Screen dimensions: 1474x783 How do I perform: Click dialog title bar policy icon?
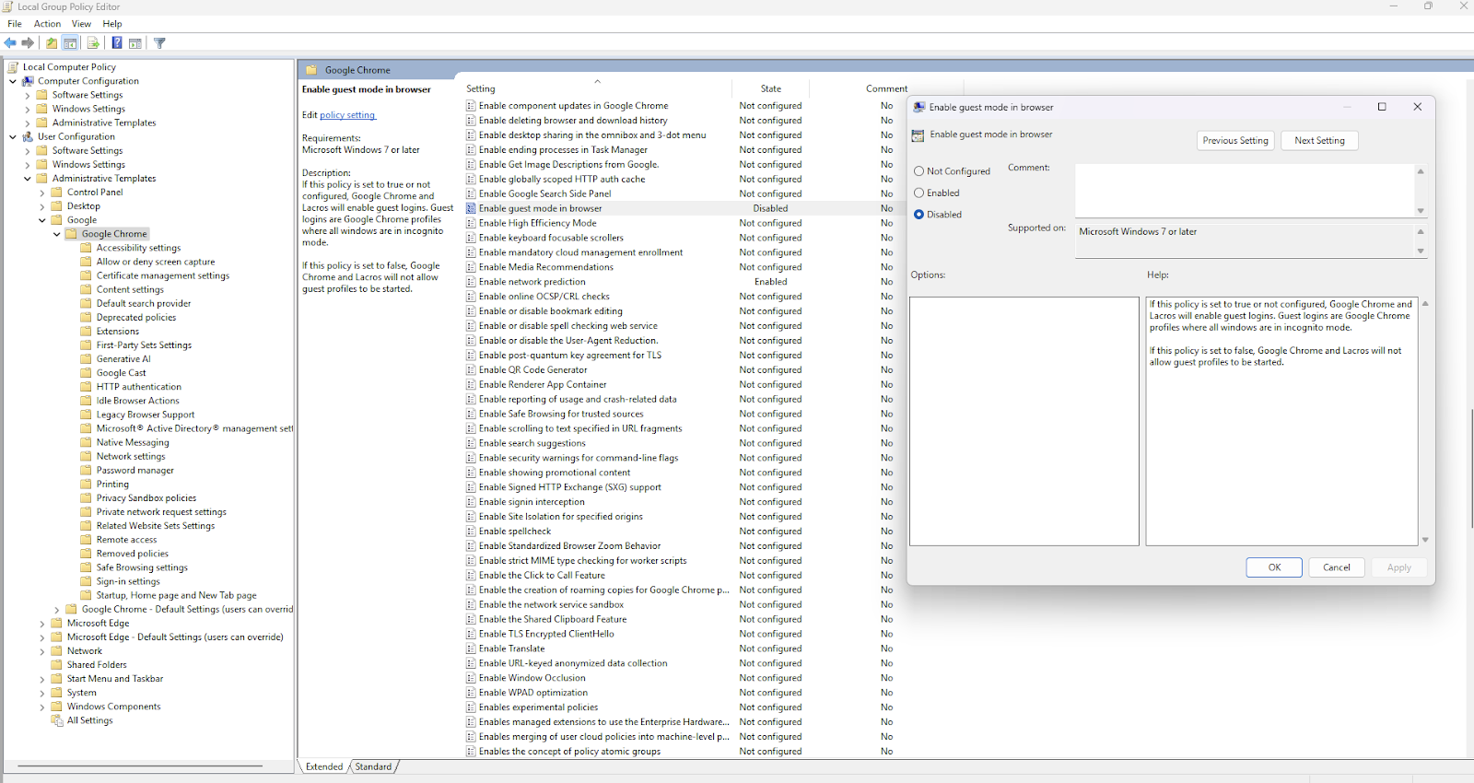click(918, 108)
